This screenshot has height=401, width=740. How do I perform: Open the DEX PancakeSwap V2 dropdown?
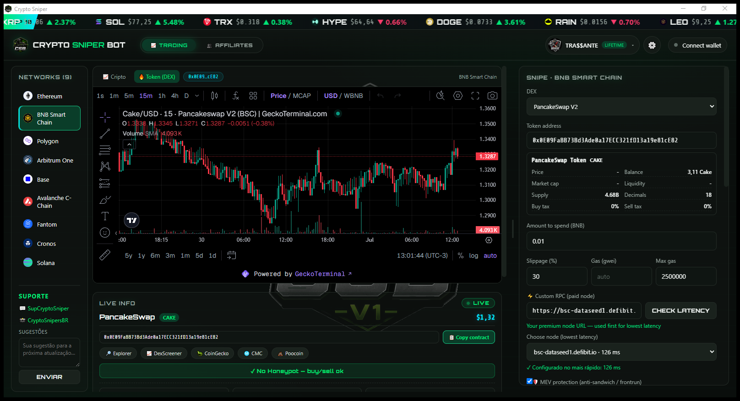(x=621, y=107)
